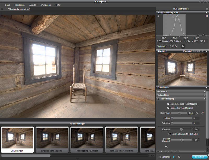Open the Datei menu
Screen dimensions: 209x160
click(7, 5)
